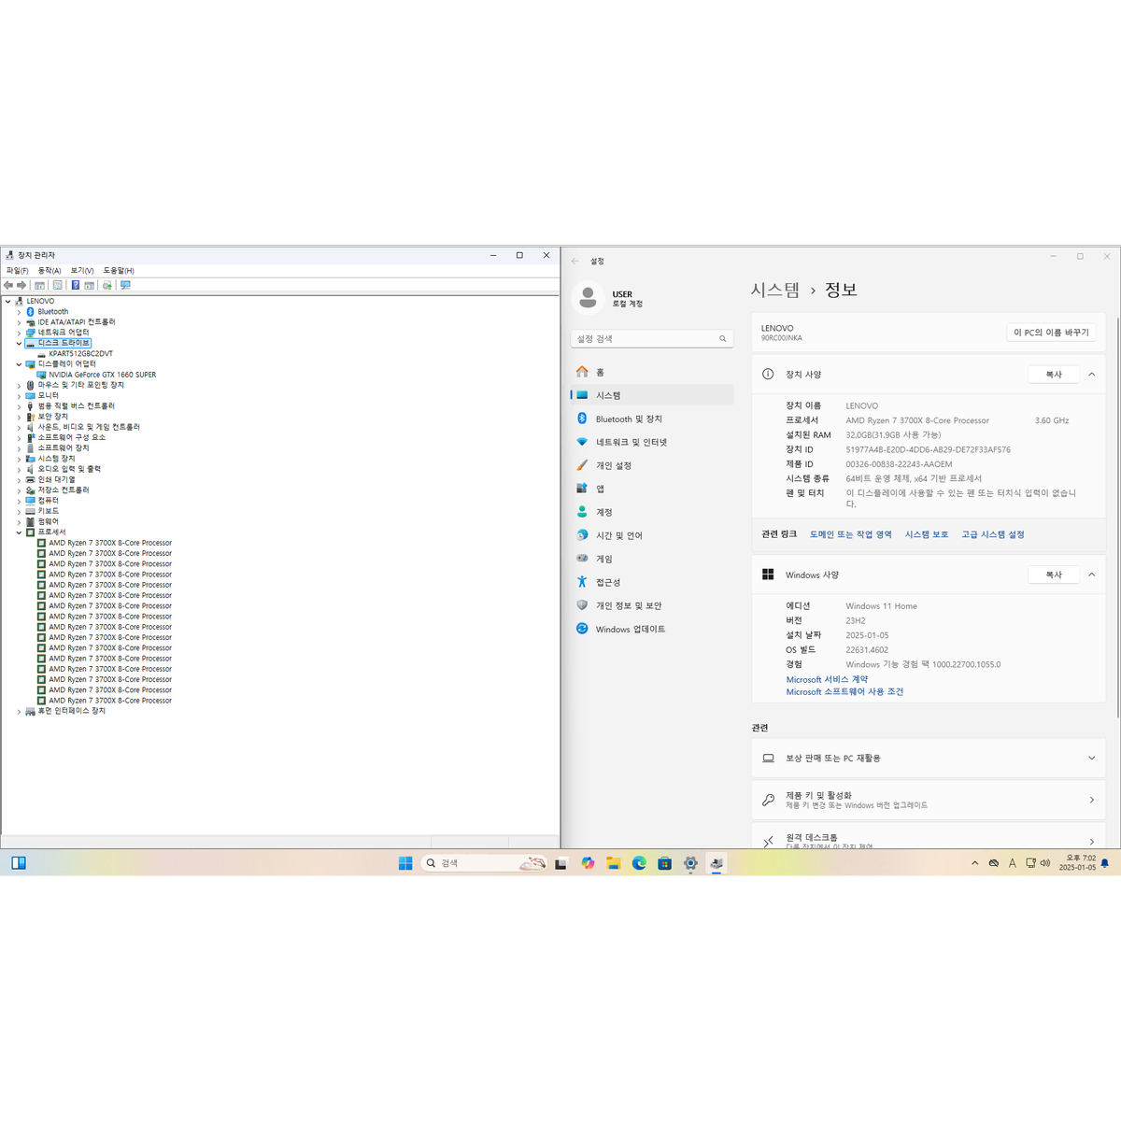Image resolution: width=1121 pixels, height=1121 pixels.
Task: Collapse the 프로세서 tree node
Action: (x=19, y=532)
